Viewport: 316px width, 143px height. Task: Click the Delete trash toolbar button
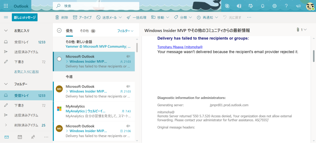tap(62, 17)
